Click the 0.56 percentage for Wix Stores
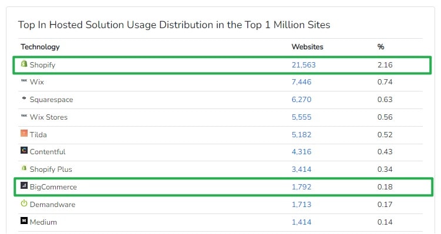 point(385,117)
